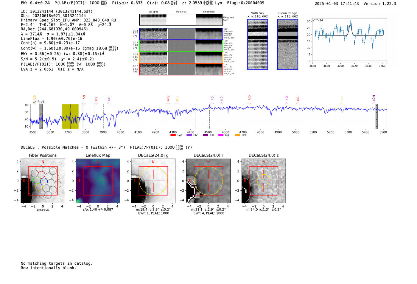The image size is (417, 284).
Task: Click the orange HeII legend swatch
Action: tap(237, 135)
